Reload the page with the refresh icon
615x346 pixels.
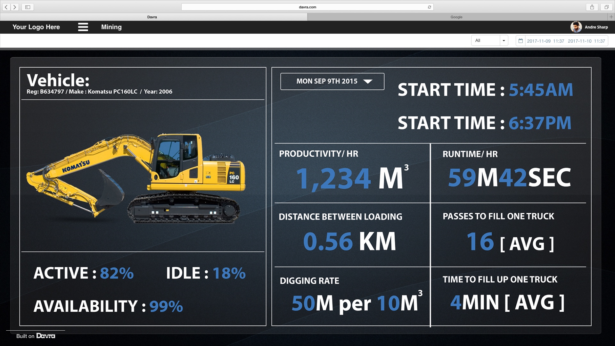(430, 7)
